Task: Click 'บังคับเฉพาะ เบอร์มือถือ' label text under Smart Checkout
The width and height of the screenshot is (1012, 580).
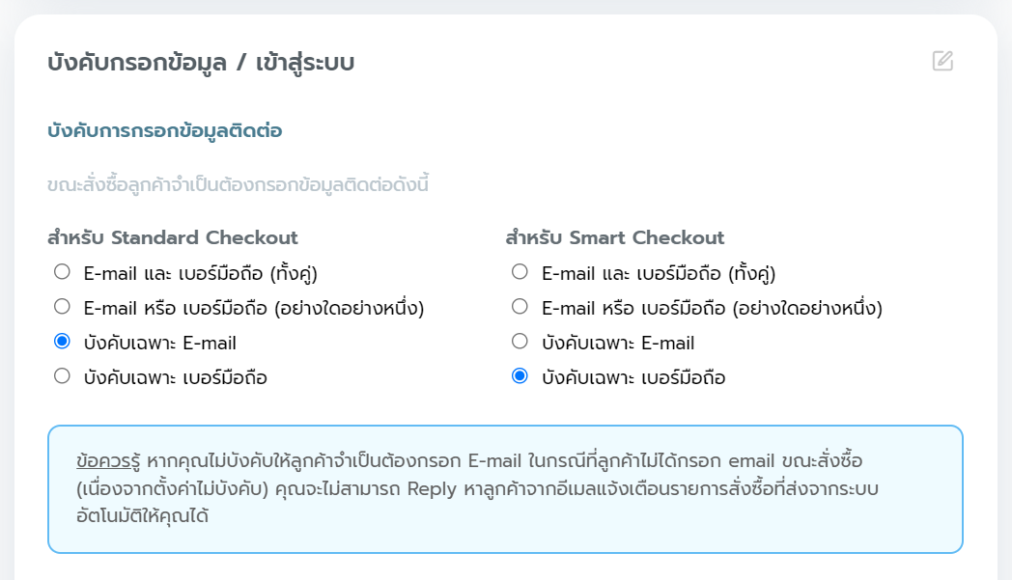Action: (633, 377)
